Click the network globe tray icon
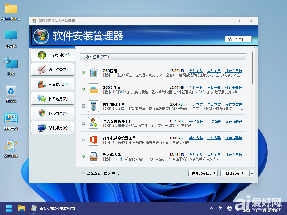Screen dimensions: 287x215 click(x=229, y=208)
